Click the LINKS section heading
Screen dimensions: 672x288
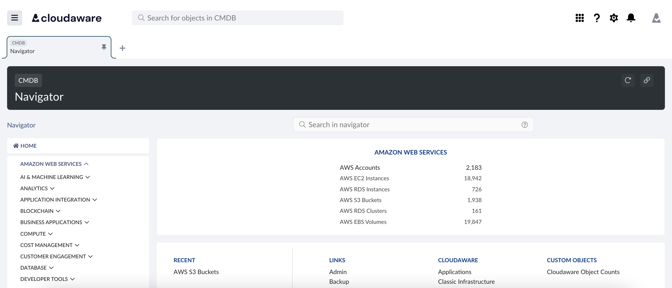(337, 260)
